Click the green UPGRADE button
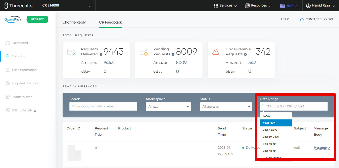This screenshot has height=168, width=339. [x=37, y=19]
